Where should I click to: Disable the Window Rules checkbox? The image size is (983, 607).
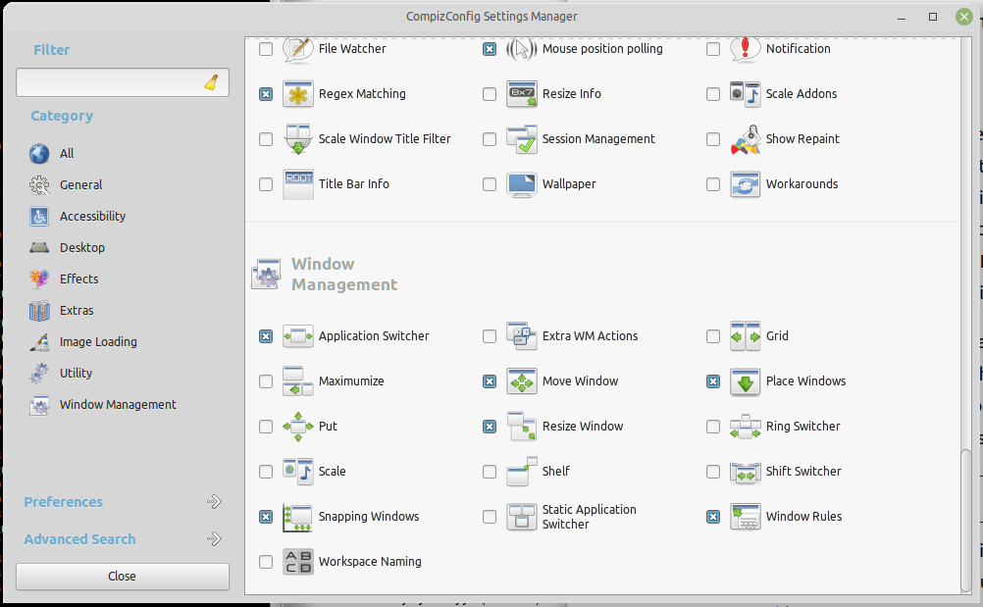(x=713, y=517)
